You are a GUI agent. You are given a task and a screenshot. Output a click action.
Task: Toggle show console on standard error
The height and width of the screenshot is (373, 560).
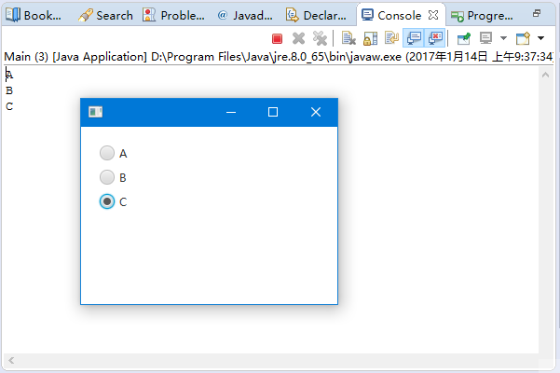coord(434,38)
